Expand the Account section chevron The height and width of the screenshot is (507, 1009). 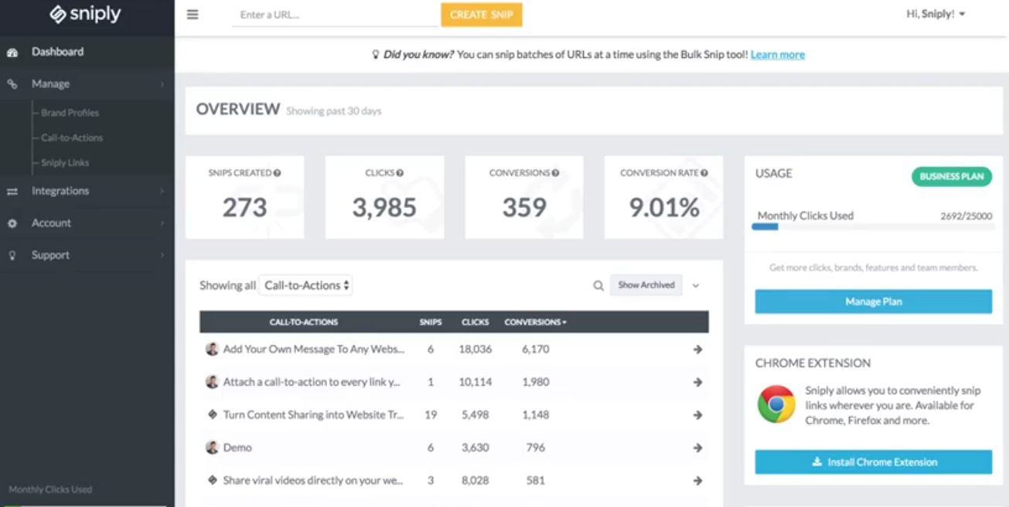(162, 223)
